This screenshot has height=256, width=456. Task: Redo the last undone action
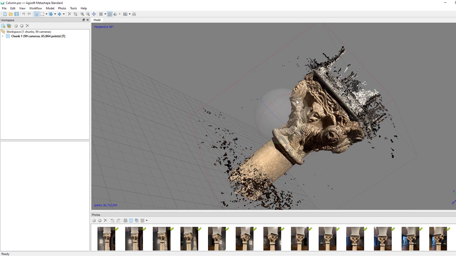[x=29, y=14]
